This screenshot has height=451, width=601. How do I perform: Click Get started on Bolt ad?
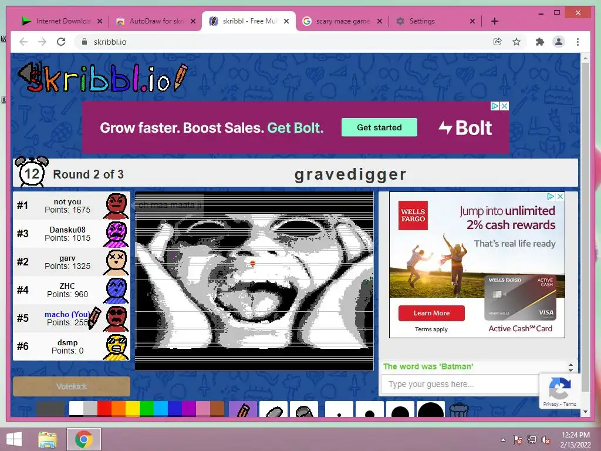380,127
